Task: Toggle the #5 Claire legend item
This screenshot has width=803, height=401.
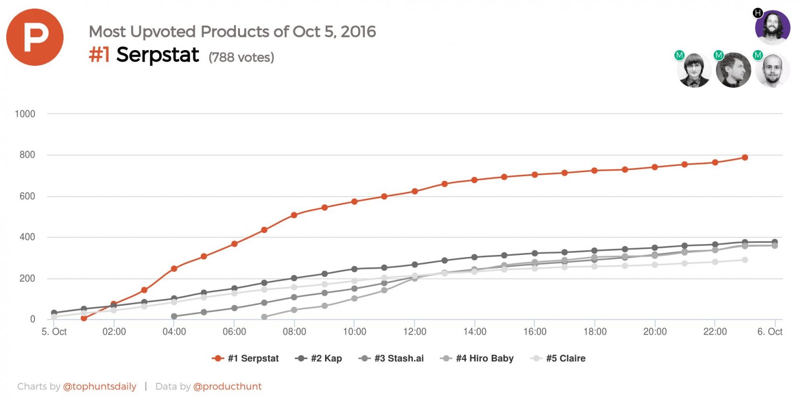Action: [x=558, y=359]
